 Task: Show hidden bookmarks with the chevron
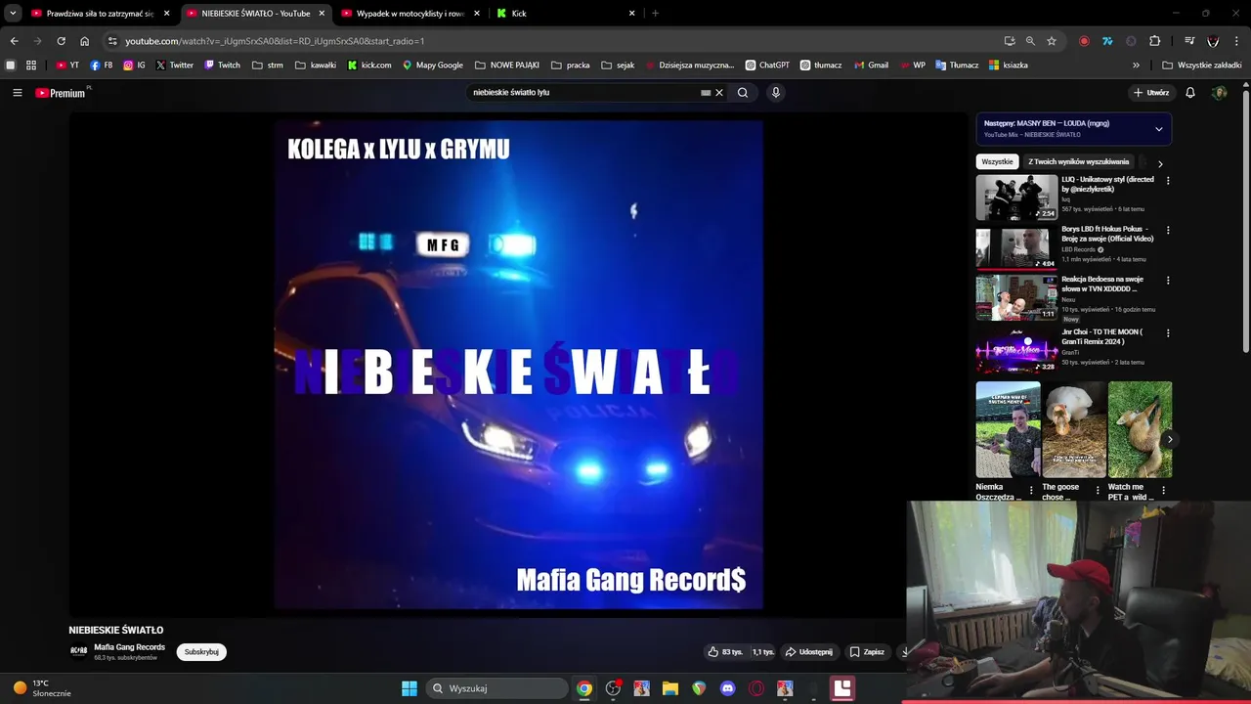click(x=1136, y=66)
